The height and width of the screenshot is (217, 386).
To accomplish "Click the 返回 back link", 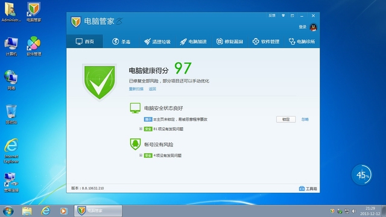I will [x=153, y=89].
